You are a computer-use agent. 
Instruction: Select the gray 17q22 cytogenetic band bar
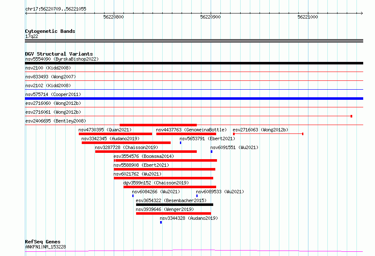point(194,41)
